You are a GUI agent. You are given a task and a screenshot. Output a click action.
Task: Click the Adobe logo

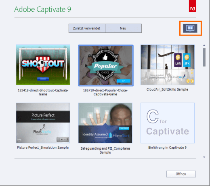coord(193,6)
